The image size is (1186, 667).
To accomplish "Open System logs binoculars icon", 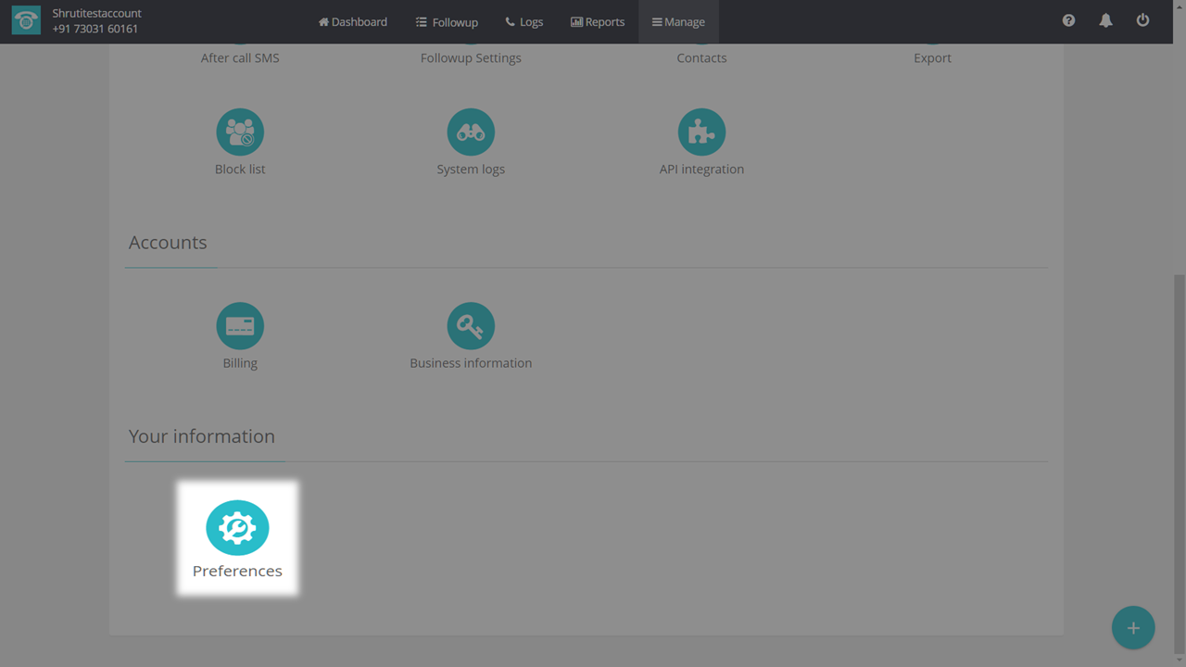I will pos(471,132).
